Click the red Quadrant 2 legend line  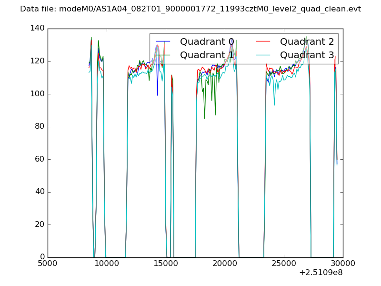click(263, 42)
